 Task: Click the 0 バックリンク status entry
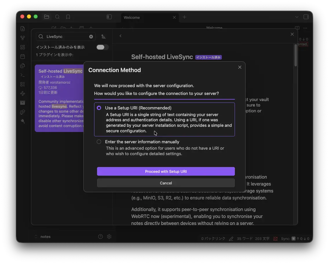coord(213,239)
